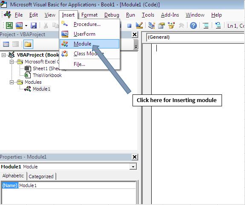
Task: Open the Run menu
Action: pyautogui.click(x=130, y=15)
